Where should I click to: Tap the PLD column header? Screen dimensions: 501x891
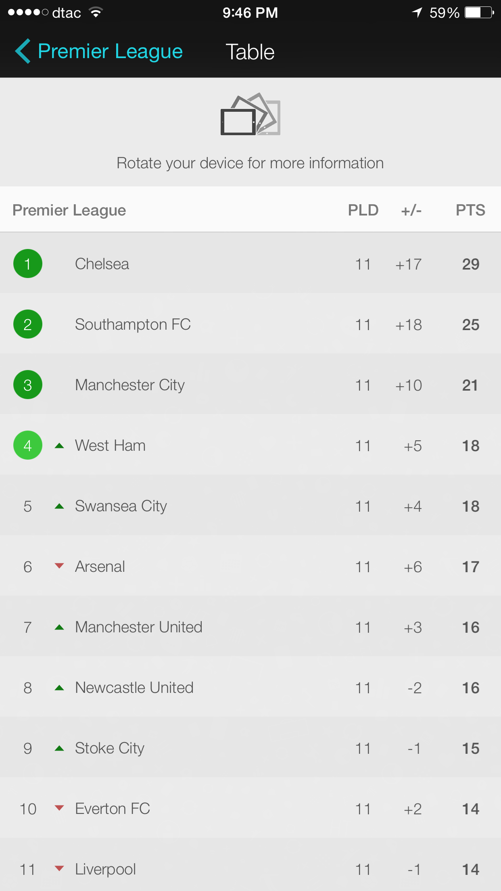click(363, 210)
